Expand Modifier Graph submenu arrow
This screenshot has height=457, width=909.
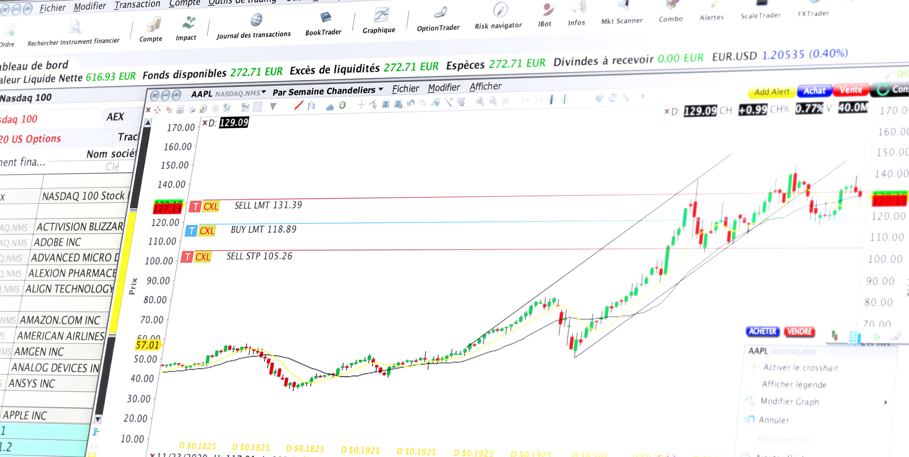(x=885, y=402)
